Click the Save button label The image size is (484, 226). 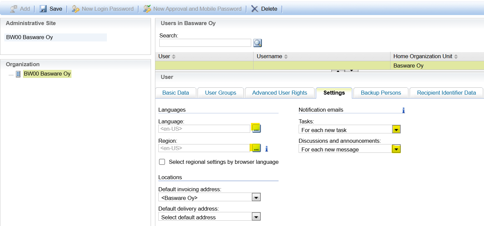(x=56, y=9)
